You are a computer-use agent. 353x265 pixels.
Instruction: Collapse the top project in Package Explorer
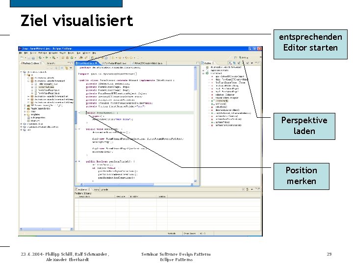[x=21, y=72]
